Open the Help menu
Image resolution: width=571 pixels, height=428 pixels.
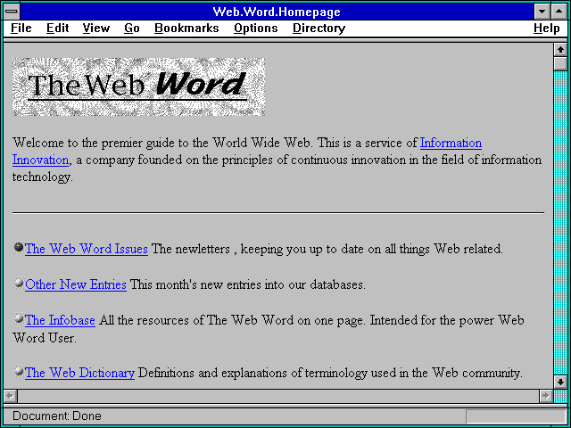(x=547, y=28)
